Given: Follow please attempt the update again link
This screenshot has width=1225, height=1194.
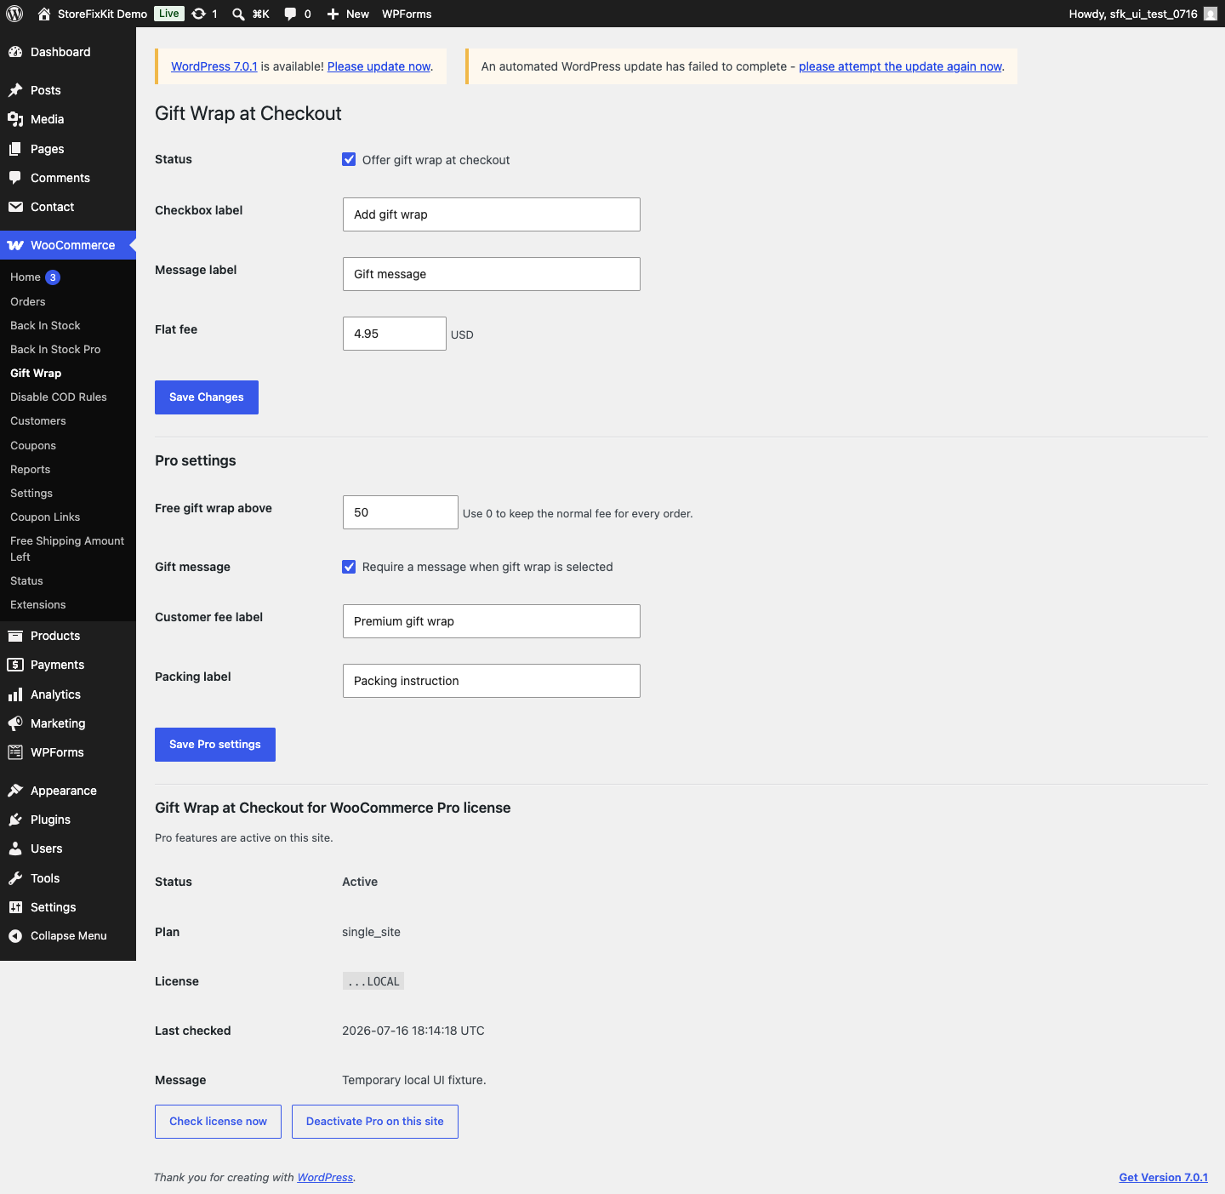Looking at the screenshot, I should tap(900, 66).
